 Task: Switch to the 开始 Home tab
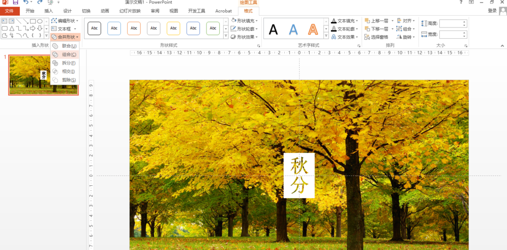29,11
